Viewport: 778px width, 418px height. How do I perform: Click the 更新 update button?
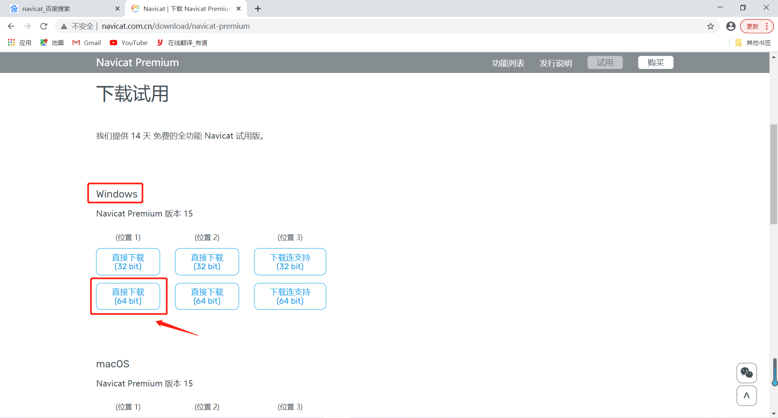click(x=752, y=26)
